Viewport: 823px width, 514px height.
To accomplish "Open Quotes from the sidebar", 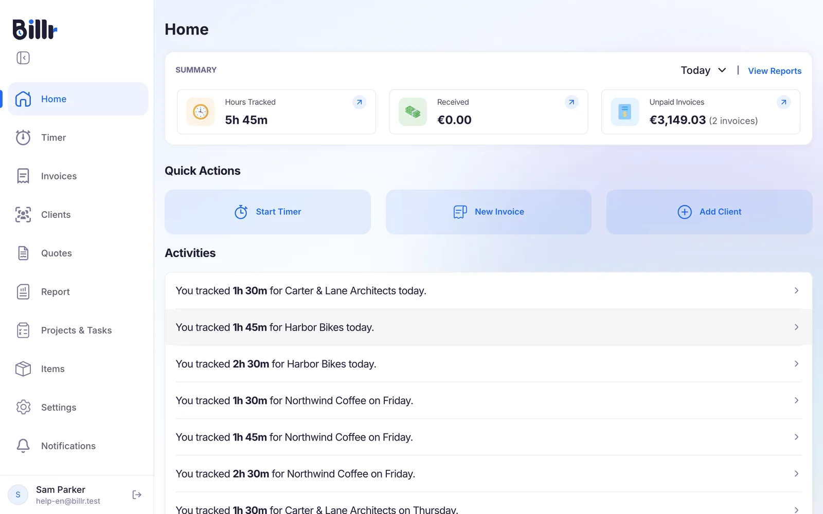I will pyautogui.click(x=78, y=253).
